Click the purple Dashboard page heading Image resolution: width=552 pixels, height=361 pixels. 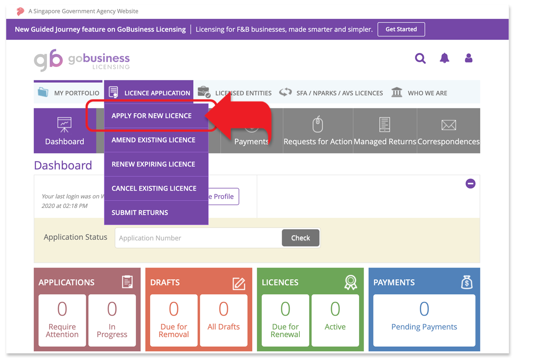pyautogui.click(x=63, y=165)
